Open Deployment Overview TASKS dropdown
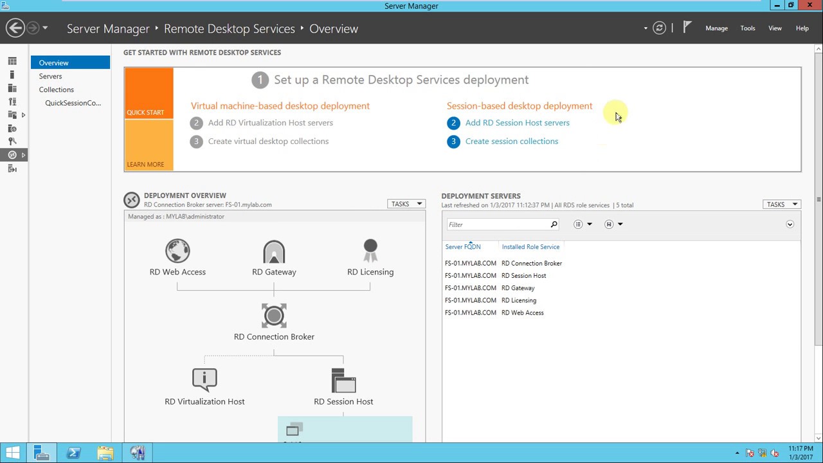 (406, 204)
